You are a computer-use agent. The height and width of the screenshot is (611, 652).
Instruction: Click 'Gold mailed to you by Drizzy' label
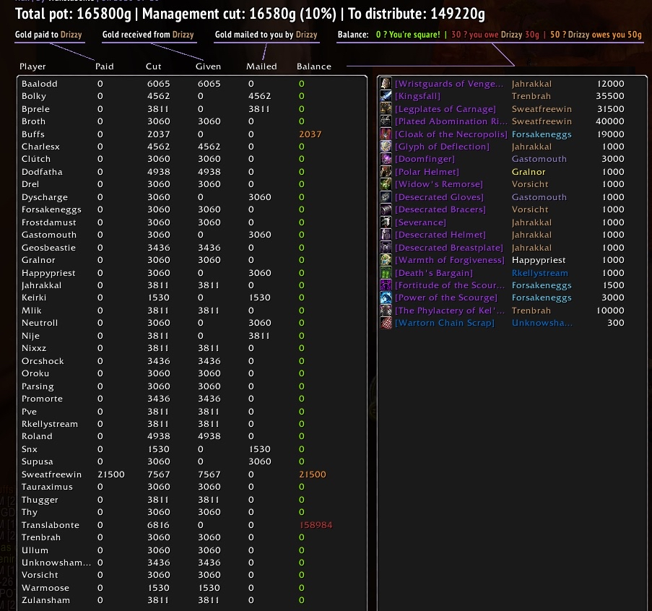266,35
